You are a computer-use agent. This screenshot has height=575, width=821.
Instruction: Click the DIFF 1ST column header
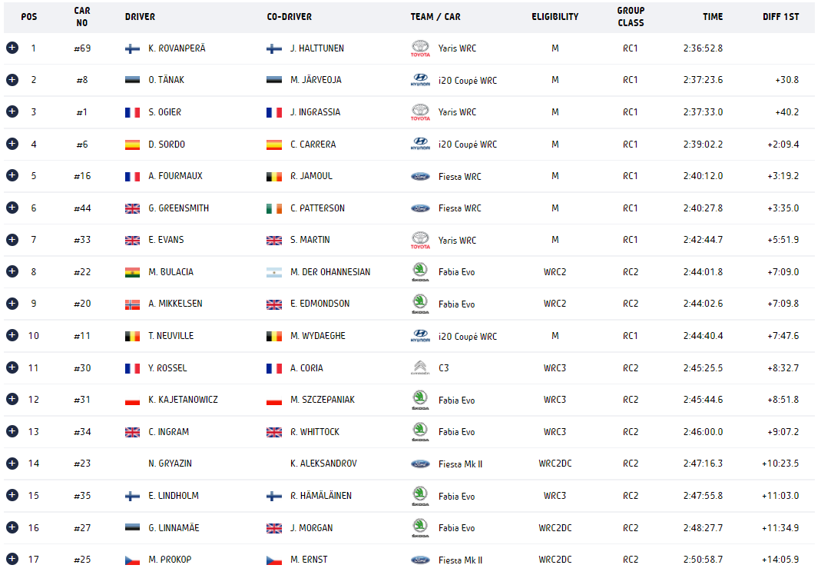click(780, 17)
